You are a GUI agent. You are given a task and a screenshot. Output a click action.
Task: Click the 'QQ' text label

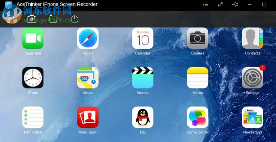pyautogui.click(x=143, y=132)
